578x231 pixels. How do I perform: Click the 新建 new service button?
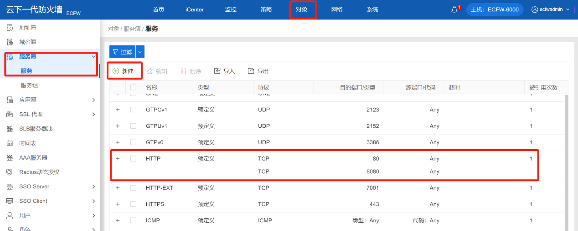point(124,71)
